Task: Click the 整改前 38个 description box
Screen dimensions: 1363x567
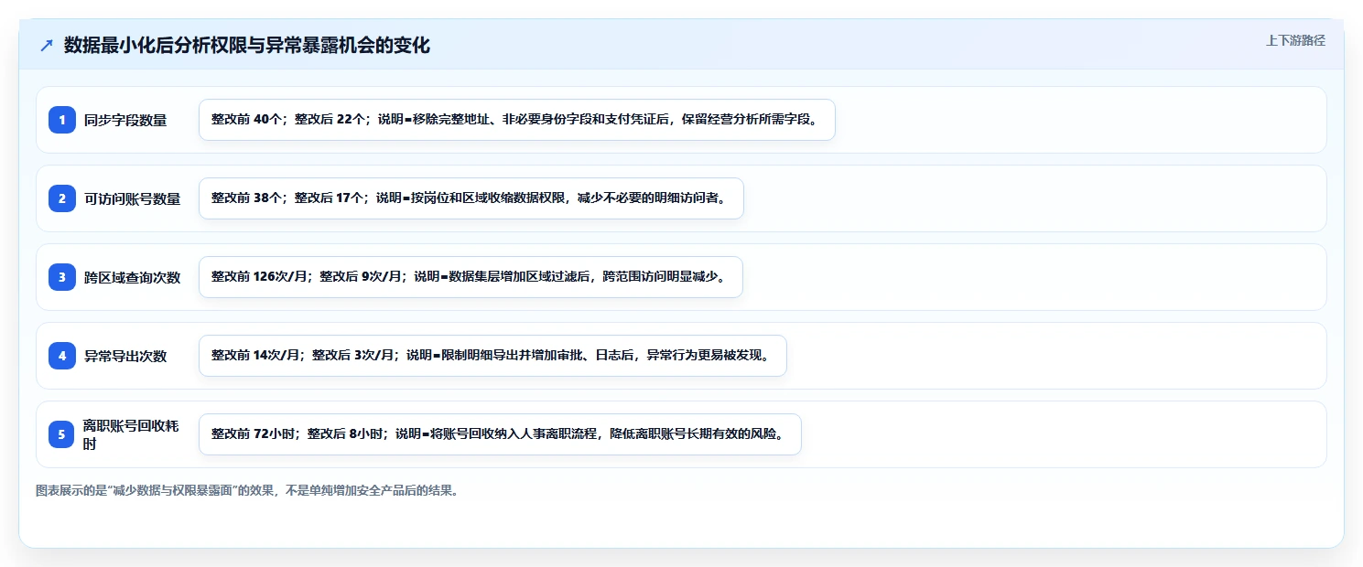Action: point(471,198)
